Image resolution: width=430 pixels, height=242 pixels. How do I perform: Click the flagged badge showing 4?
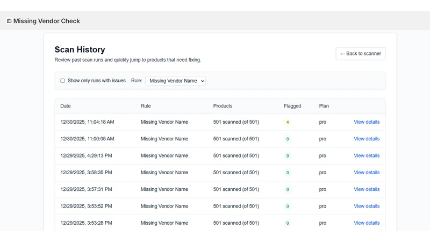(x=288, y=122)
